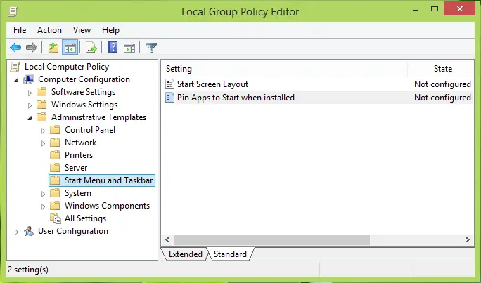Viewport: 481px width, 283px height.
Task: Click the scroll left arrow
Action: point(167,240)
